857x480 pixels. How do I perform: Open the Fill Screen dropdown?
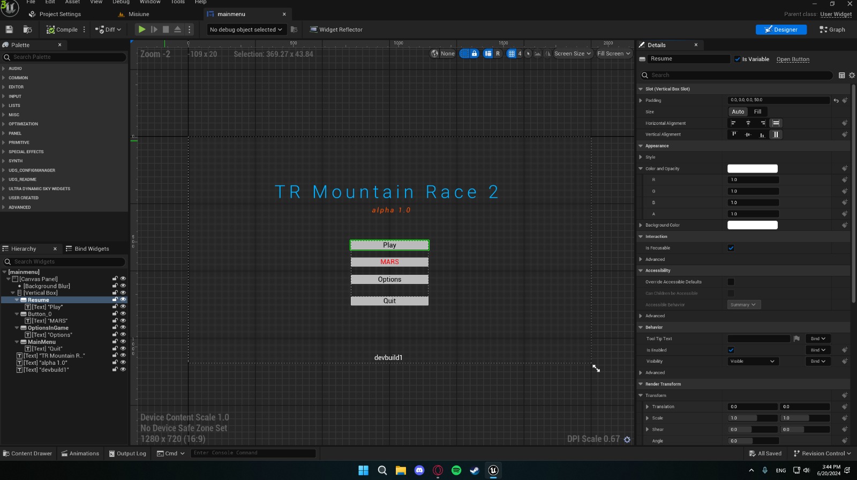tap(614, 54)
